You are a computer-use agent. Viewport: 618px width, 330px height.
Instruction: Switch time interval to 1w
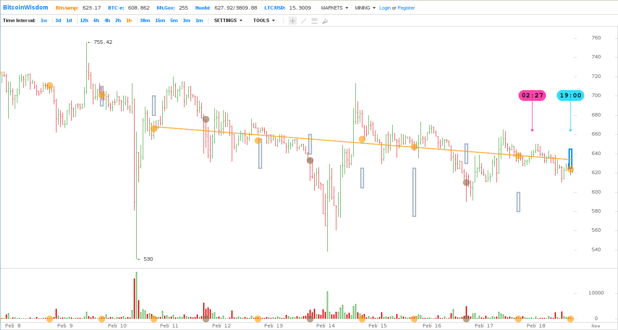(44, 20)
